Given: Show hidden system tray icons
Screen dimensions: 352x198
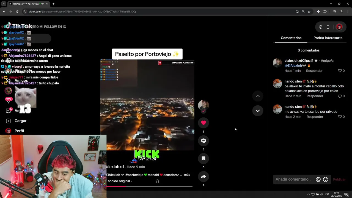Looking at the screenshot, I should (x=308, y=194).
